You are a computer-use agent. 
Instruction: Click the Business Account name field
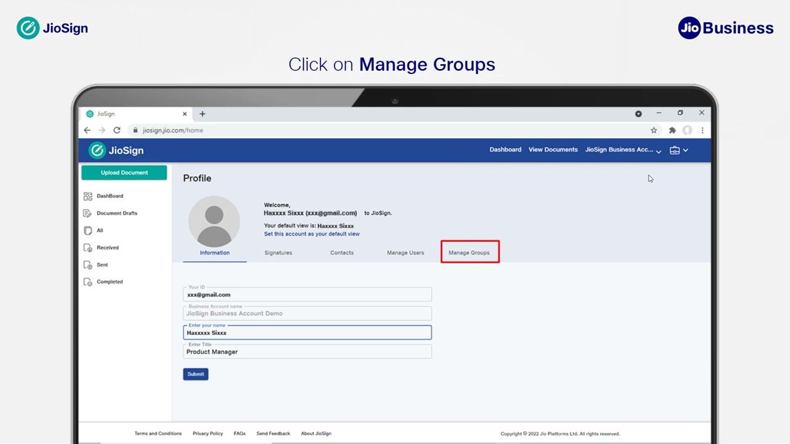(307, 313)
